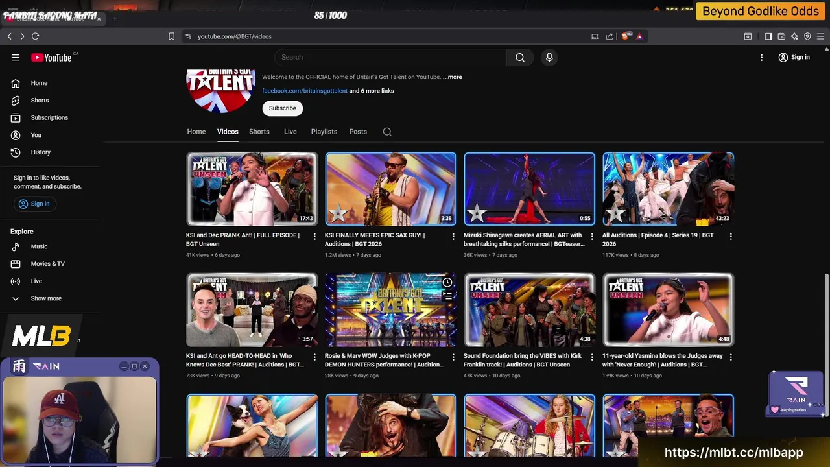Screen dimensions: 830x467
Task: Show the 6 more links
Action: [372, 91]
